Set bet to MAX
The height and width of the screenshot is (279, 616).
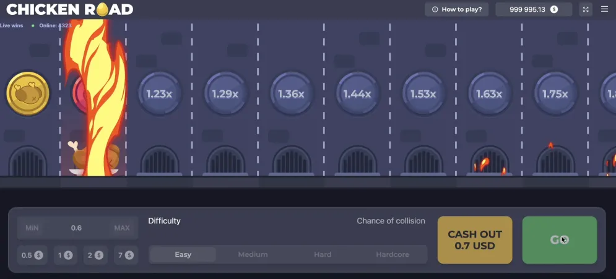[122, 228]
